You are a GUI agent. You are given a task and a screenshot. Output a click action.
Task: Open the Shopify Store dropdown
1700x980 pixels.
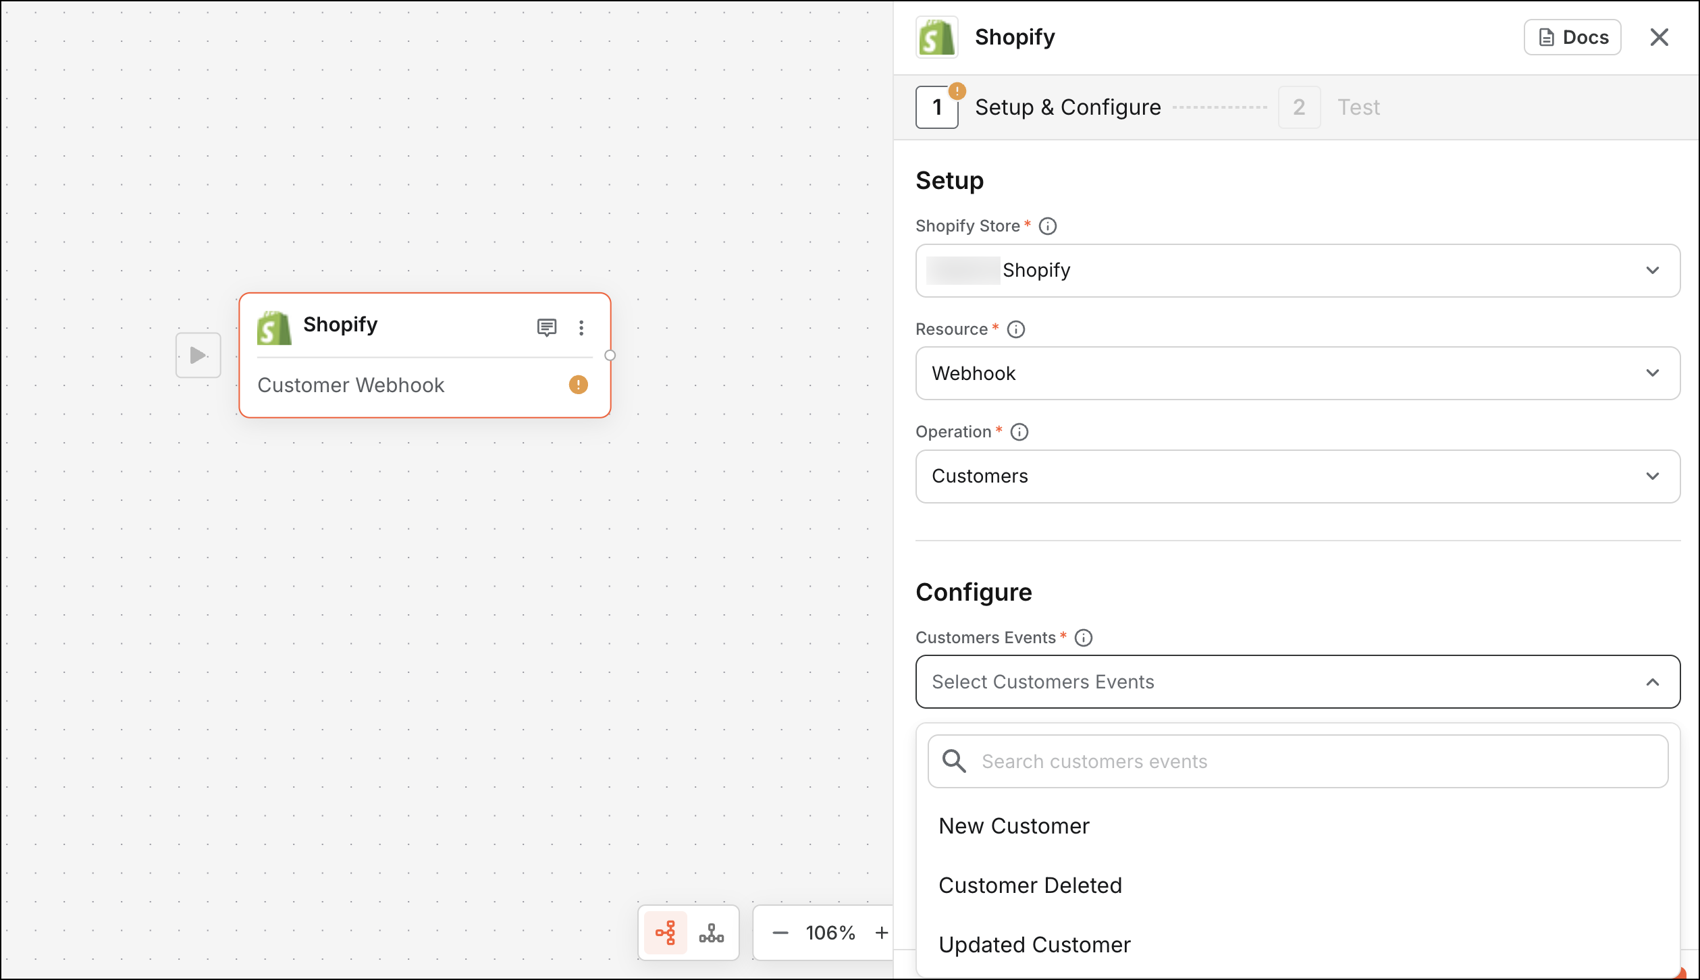coord(1298,271)
